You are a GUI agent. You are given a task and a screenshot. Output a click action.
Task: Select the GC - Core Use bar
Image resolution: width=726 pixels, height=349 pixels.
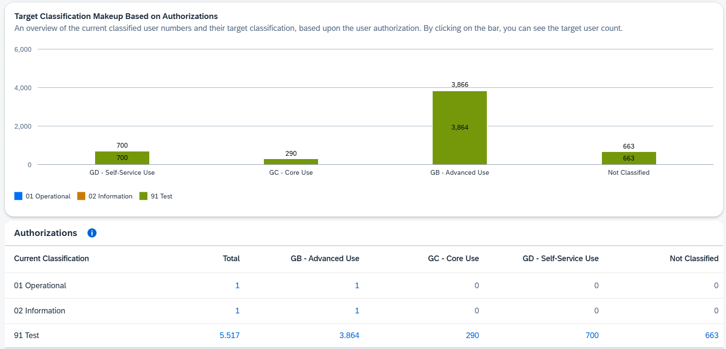291,161
